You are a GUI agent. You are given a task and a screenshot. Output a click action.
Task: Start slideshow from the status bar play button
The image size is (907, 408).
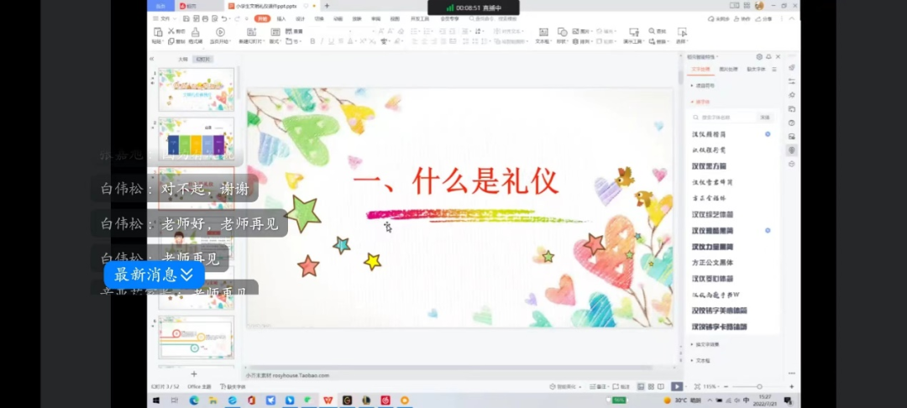click(676, 386)
